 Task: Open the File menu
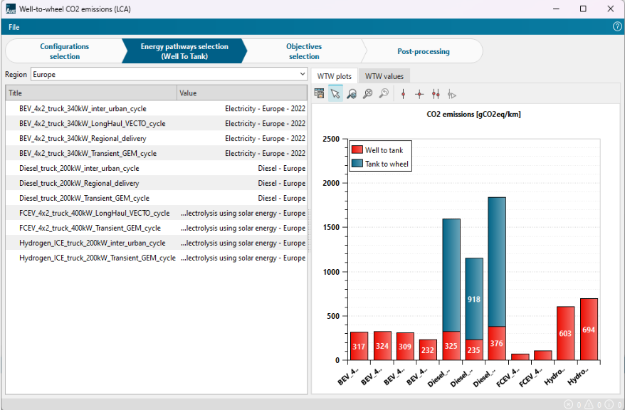(14, 27)
